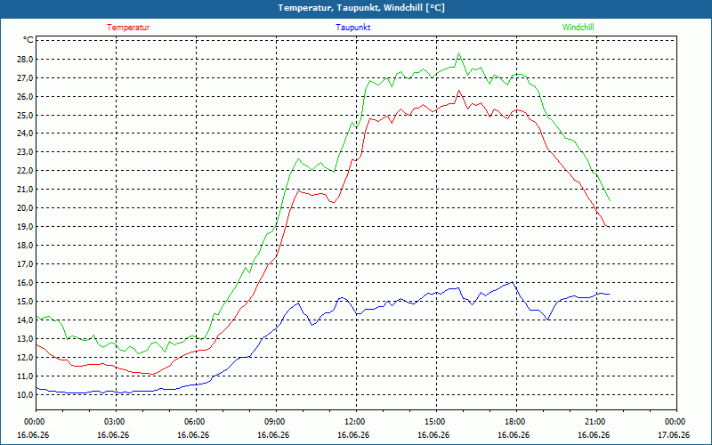Click the 21:00 time axis label

click(596, 422)
